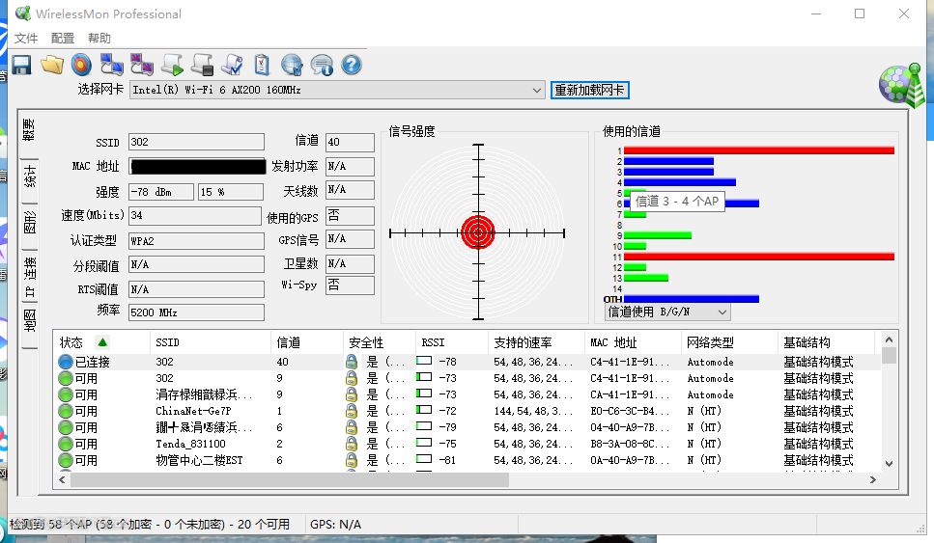Click the WirelessMon title bar app icon
Image resolution: width=934 pixels, height=543 pixels.
pos(23,14)
